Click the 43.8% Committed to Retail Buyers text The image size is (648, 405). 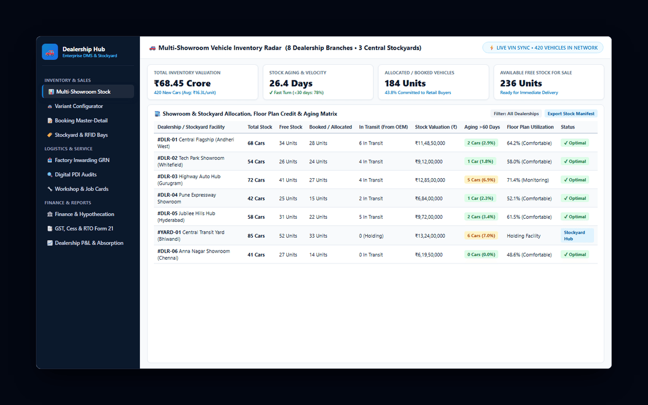[x=418, y=93]
